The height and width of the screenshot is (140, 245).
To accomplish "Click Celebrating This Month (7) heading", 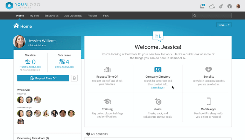I will click(x=33, y=138).
